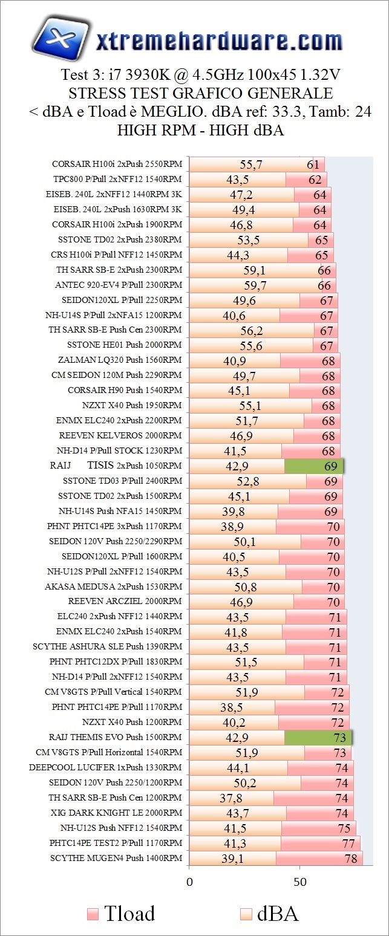
Task: Click the axis tick label 50
Action: point(299,881)
